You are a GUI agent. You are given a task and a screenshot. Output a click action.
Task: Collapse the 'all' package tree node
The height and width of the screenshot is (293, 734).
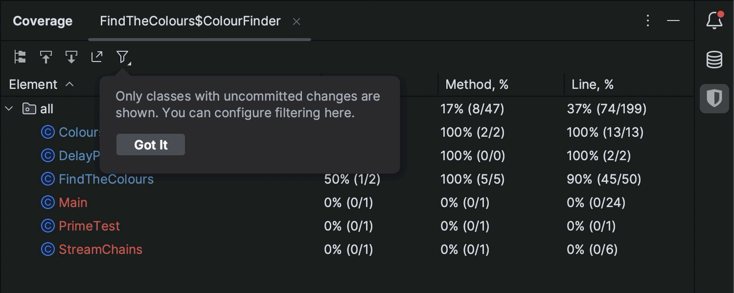(9, 109)
